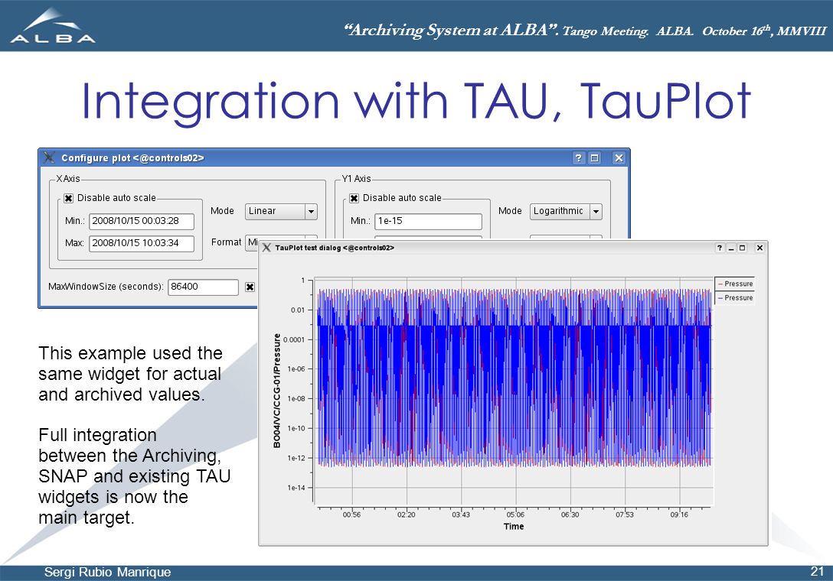Click the X Axis Max date field
Image resolution: width=833 pixels, height=581 pixels.
[142, 243]
